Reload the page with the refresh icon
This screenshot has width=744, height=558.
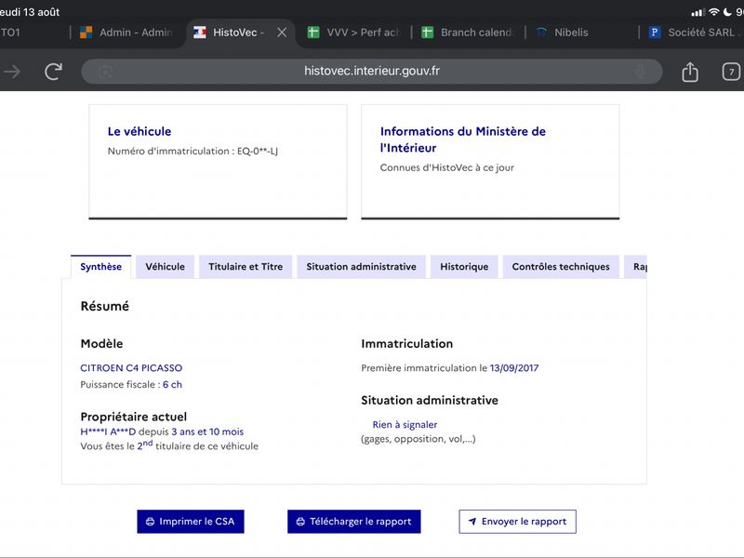tap(53, 72)
